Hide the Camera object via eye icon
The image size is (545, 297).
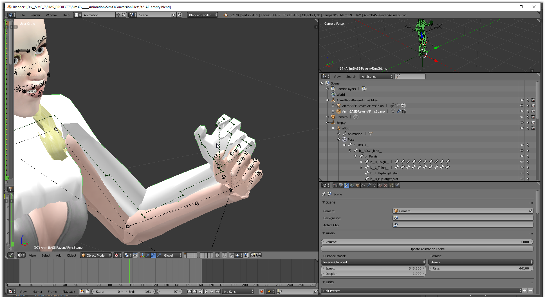(x=522, y=117)
